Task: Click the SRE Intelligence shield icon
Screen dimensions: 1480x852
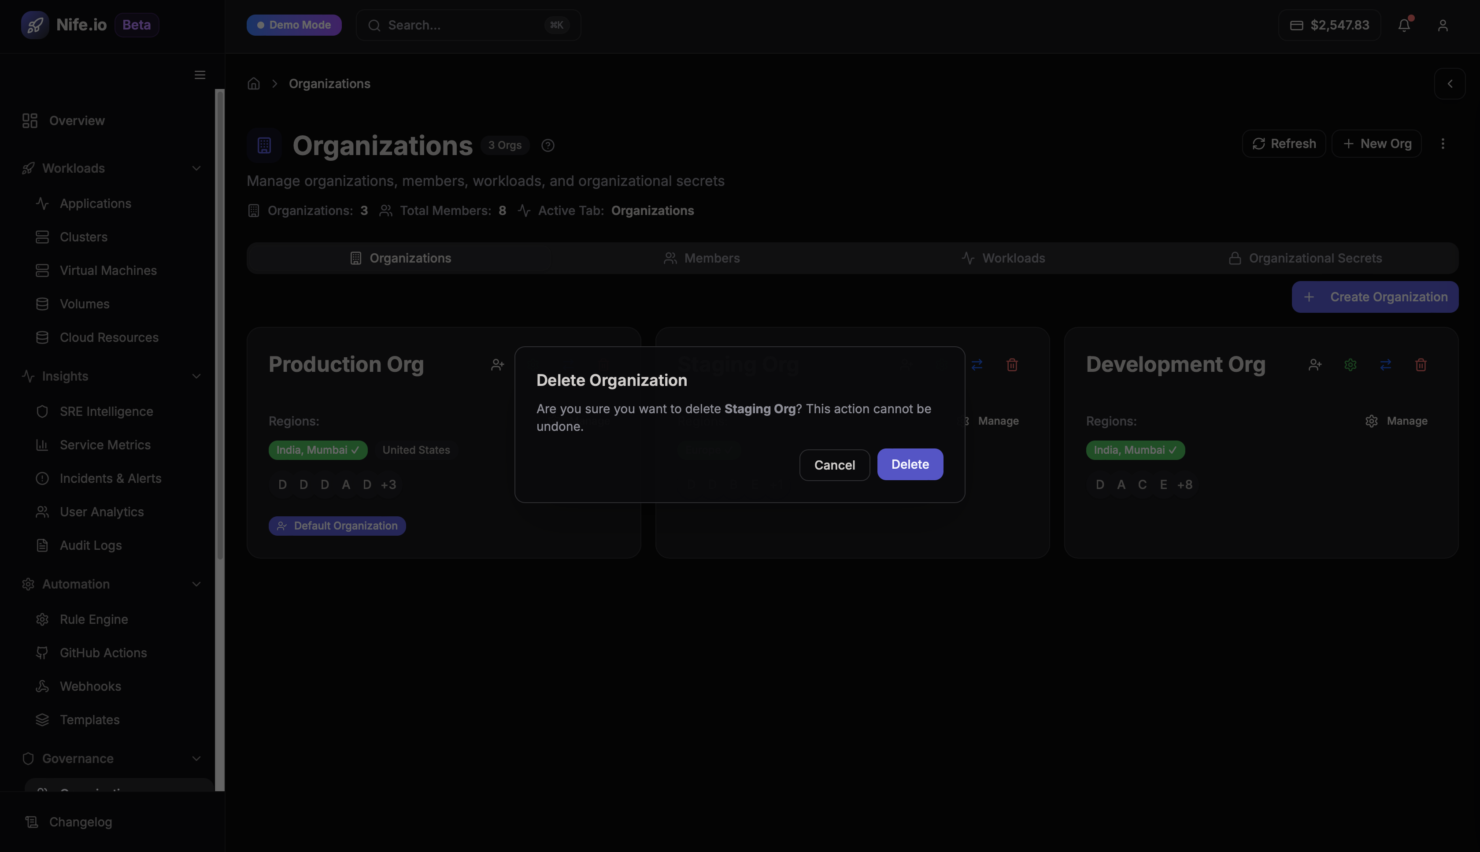Action: (x=43, y=411)
